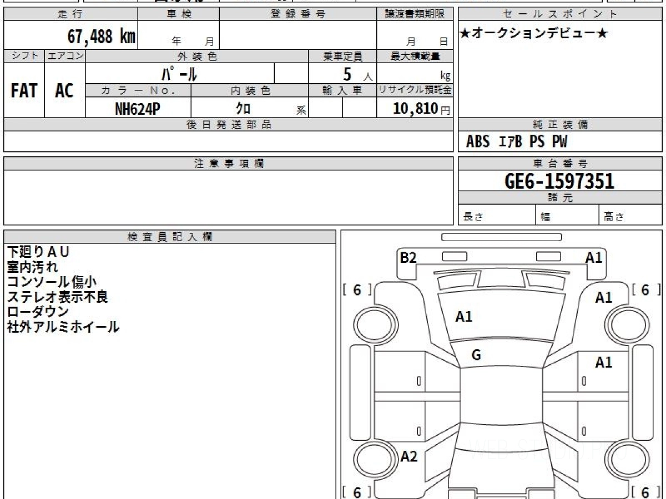Select the リサイクル預託金 header
Viewport: 666px width, 499px height.
pos(415,91)
